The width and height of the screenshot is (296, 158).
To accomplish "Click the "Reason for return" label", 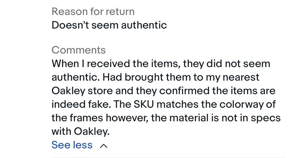I will point(93,11).
